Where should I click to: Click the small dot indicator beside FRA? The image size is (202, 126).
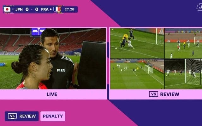[x=51, y=9]
